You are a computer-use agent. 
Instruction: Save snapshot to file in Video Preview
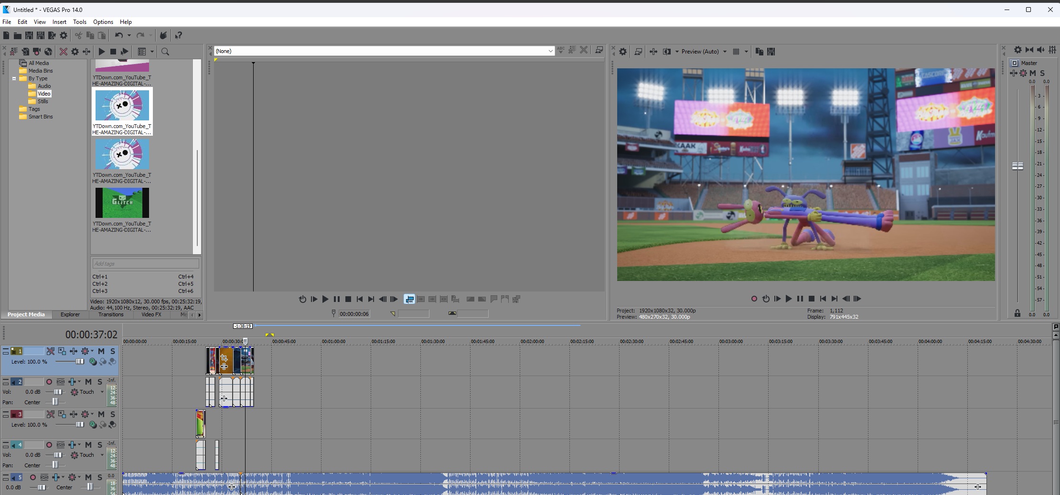coord(771,52)
